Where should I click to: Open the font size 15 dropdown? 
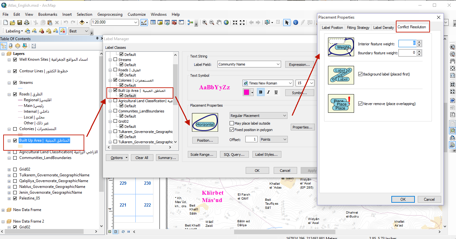(x=311, y=83)
